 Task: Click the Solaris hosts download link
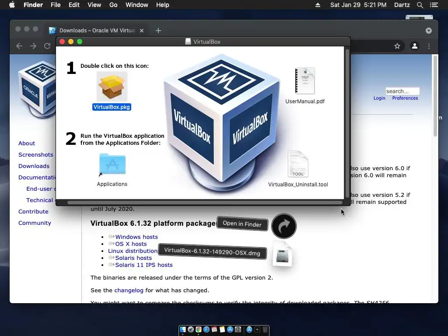tap(133, 258)
